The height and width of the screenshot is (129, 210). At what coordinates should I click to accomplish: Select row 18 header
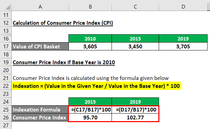(x=6, y=54)
